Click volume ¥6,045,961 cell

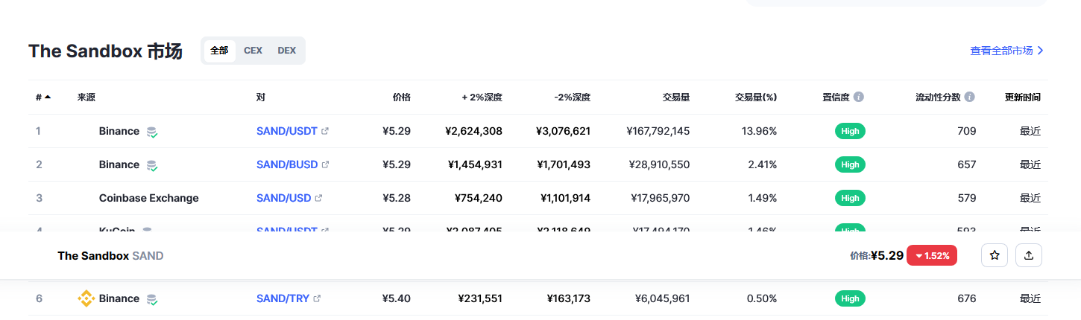(x=663, y=298)
